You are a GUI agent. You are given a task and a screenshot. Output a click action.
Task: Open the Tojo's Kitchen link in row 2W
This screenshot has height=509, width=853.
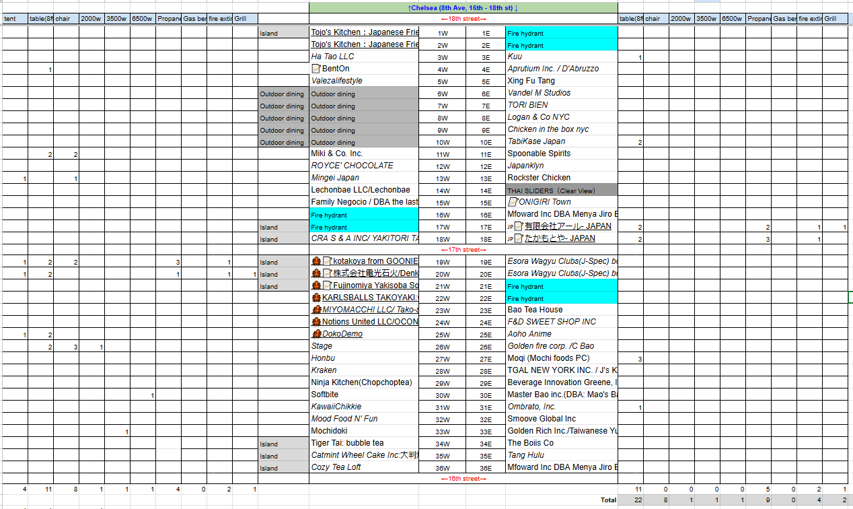tap(365, 44)
